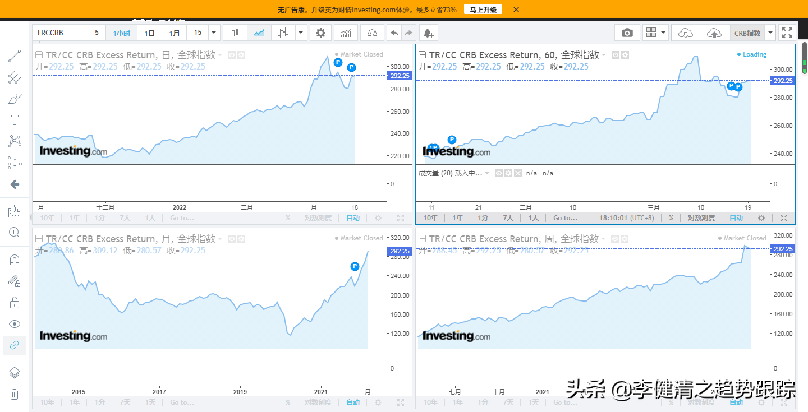Remove the 成交量 volume indicator
The height and width of the screenshot is (412, 808).
(518, 173)
